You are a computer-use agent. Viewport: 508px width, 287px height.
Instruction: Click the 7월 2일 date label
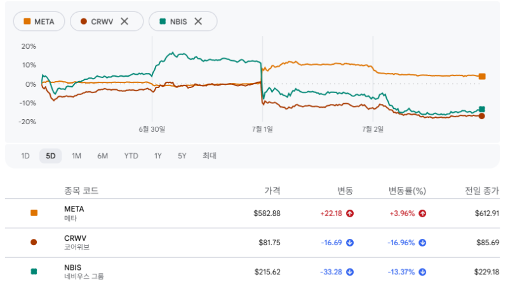point(373,129)
